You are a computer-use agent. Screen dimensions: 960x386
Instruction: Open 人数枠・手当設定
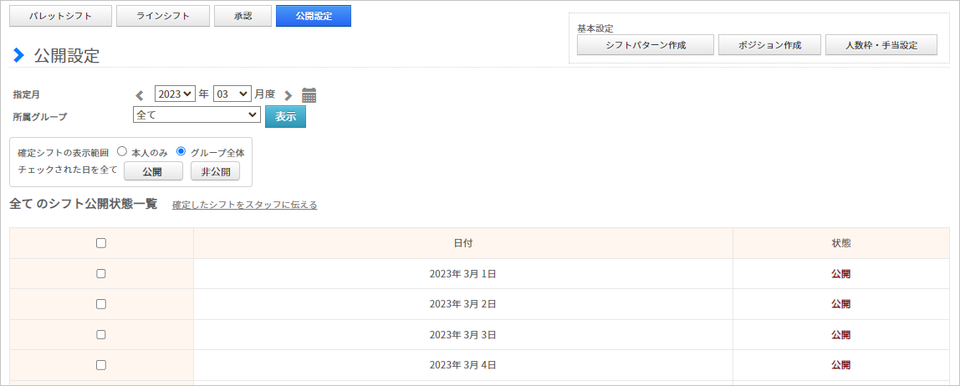881,44
